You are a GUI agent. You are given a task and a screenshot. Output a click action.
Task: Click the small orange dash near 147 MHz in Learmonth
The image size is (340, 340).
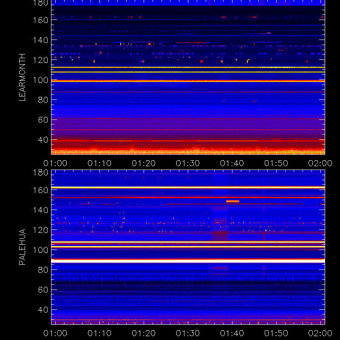click(x=269, y=33)
